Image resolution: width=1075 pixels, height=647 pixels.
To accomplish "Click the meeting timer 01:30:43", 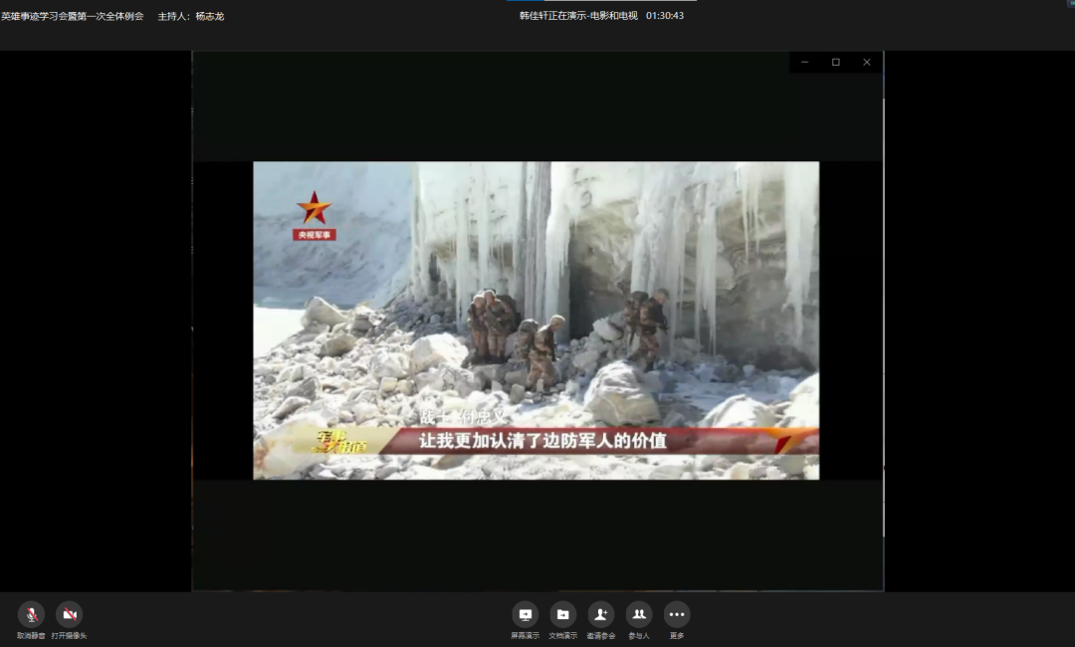I will (x=664, y=15).
